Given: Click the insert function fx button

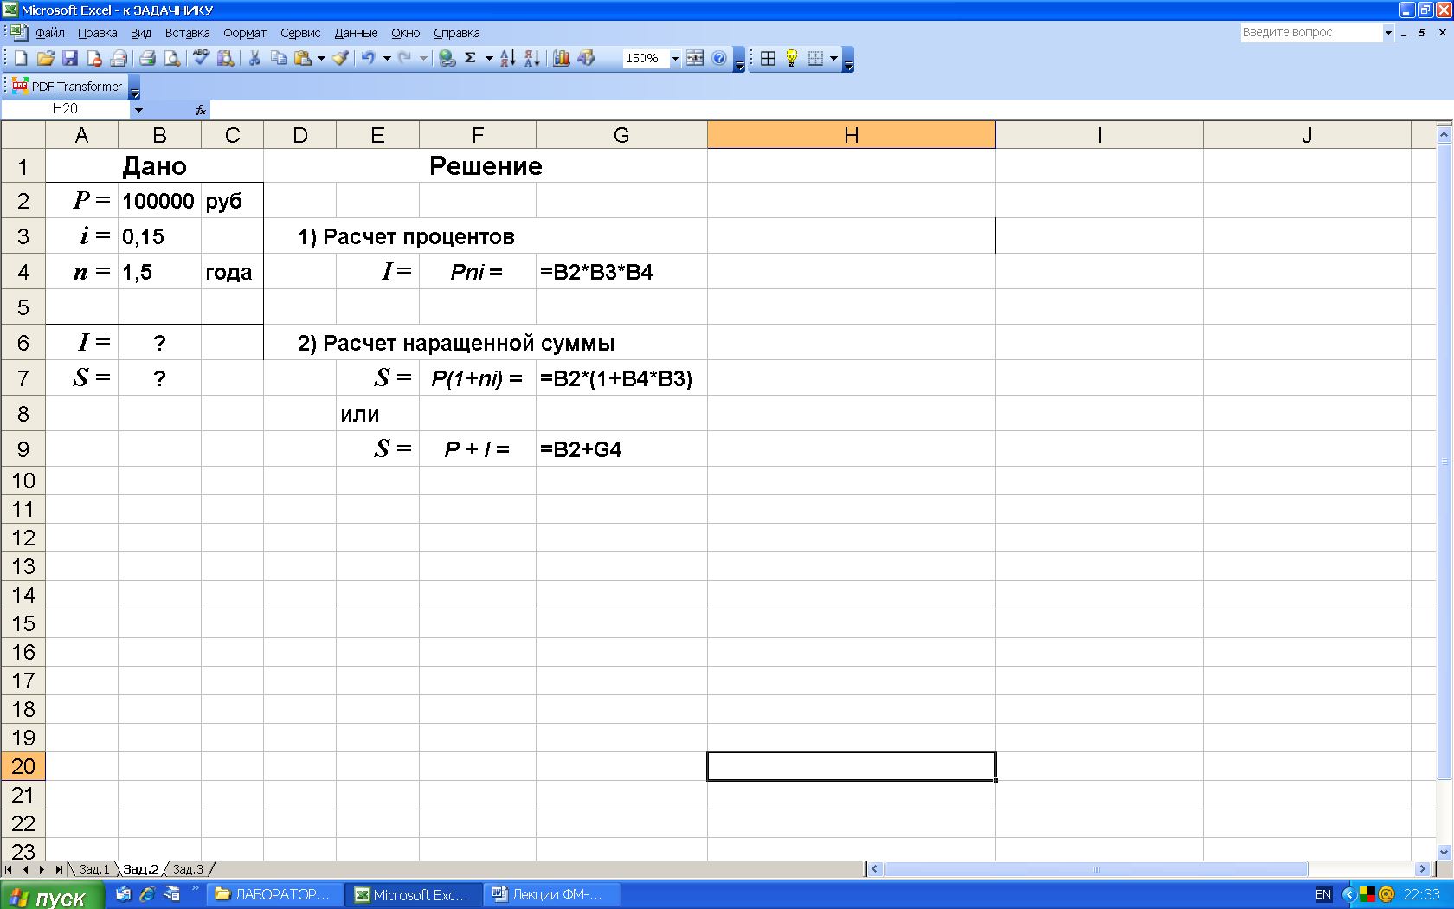Looking at the screenshot, I should tap(201, 109).
